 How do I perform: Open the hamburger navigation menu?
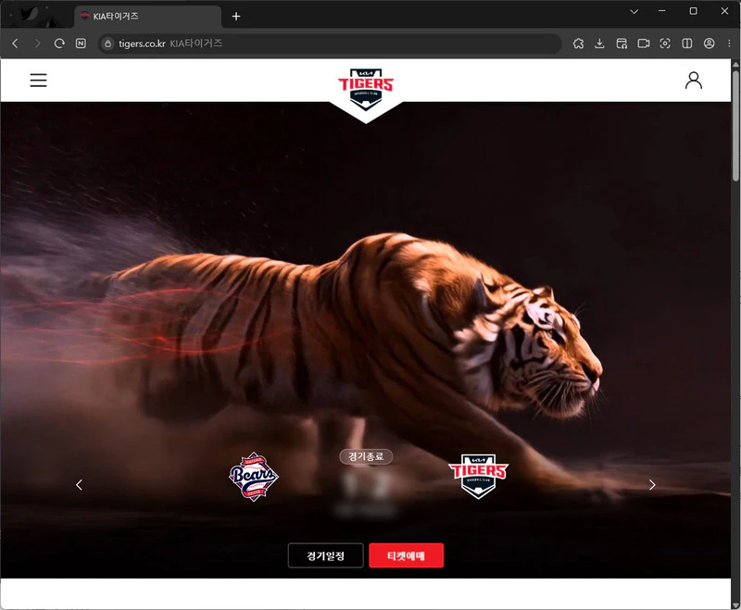coord(38,81)
